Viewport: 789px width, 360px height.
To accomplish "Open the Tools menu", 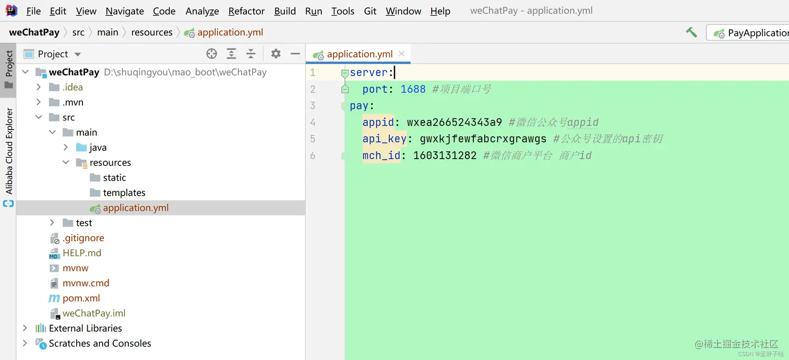I will coord(343,11).
